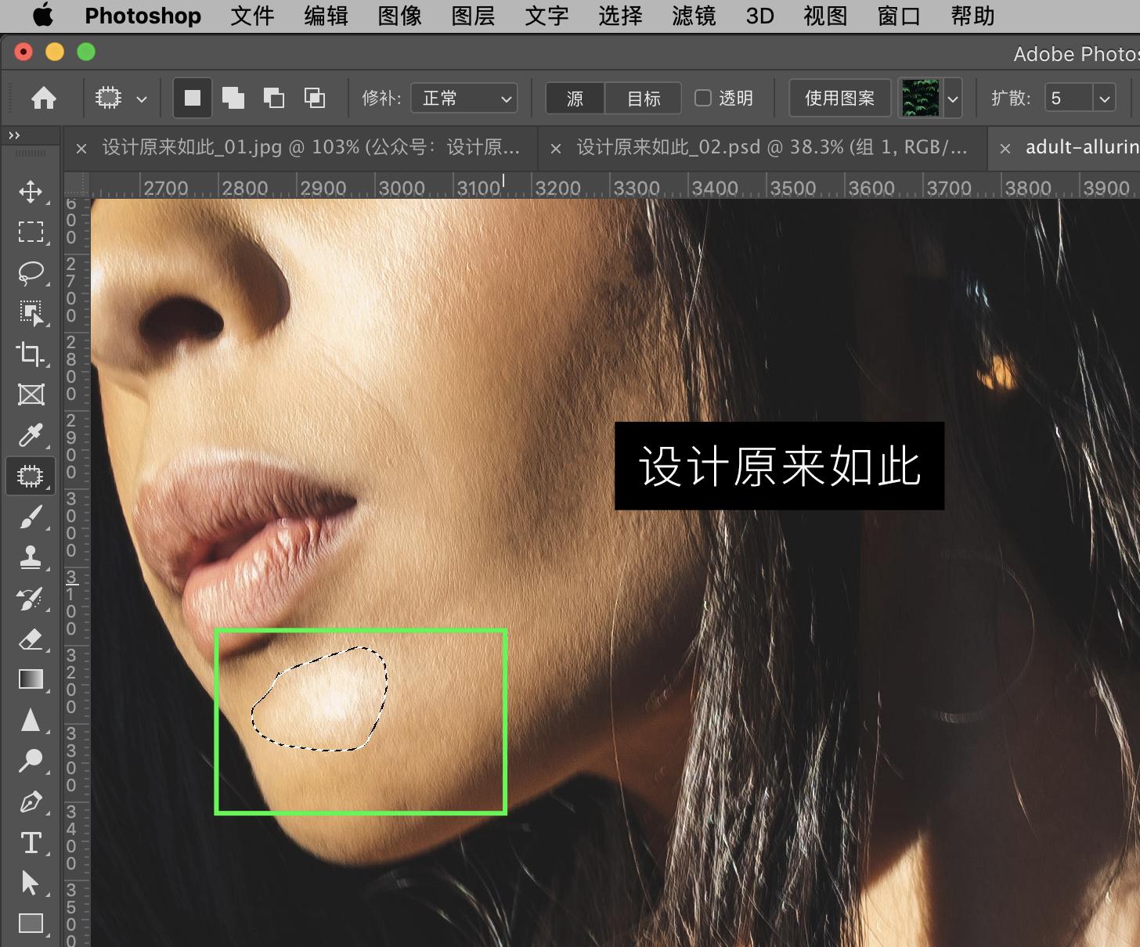Viewport: 1140px width, 947px height.
Task: Select the Eraser tool
Action: [31, 639]
